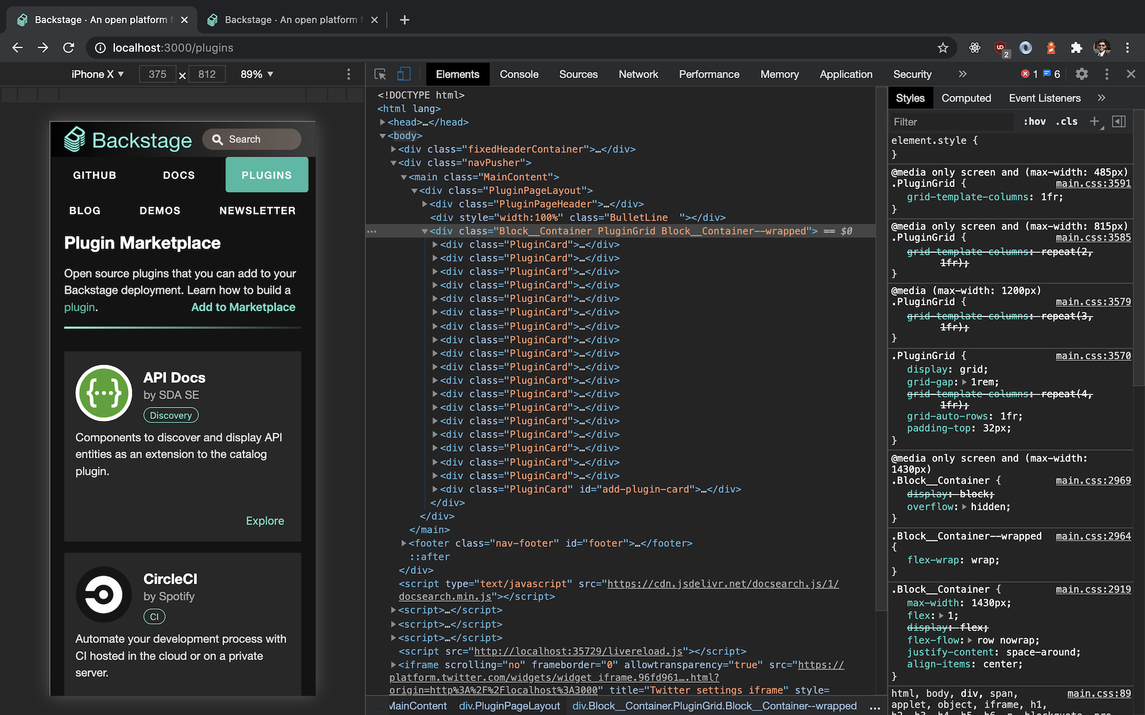This screenshot has width=1145, height=715.
Task: Add a new style rule with plus icon
Action: pyautogui.click(x=1094, y=122)
